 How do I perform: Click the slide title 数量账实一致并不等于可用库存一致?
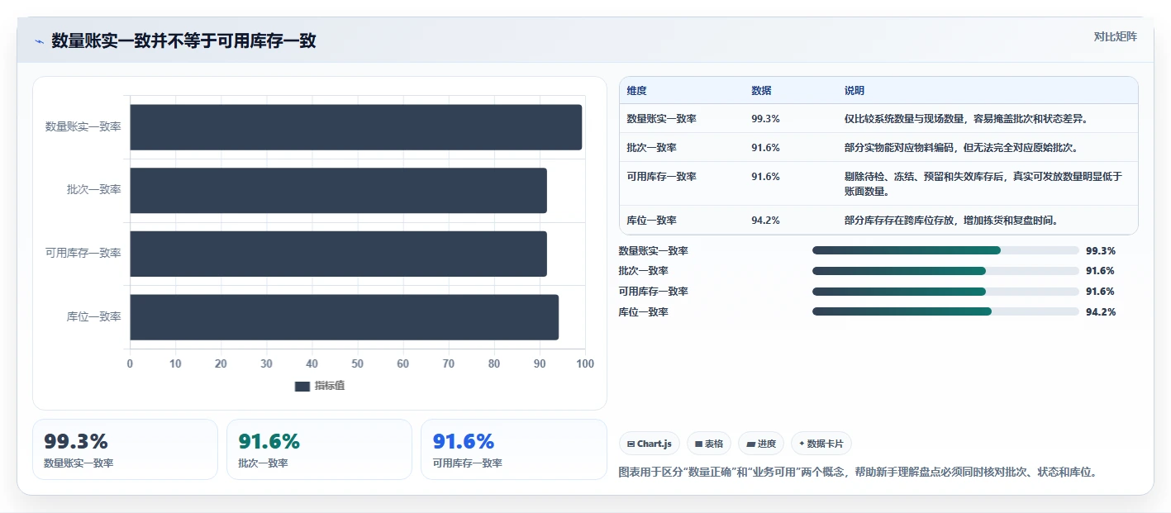[183, 41]
